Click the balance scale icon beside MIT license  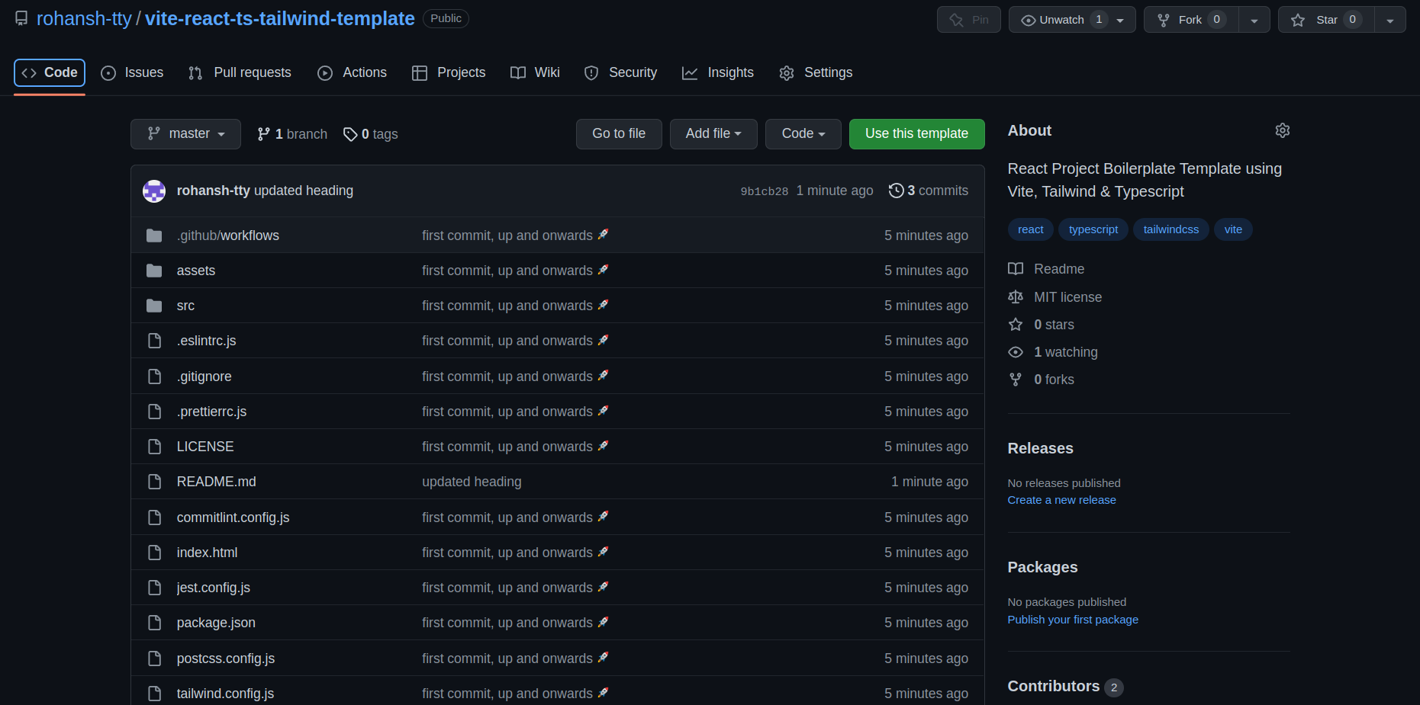(x=1016, y=297)
